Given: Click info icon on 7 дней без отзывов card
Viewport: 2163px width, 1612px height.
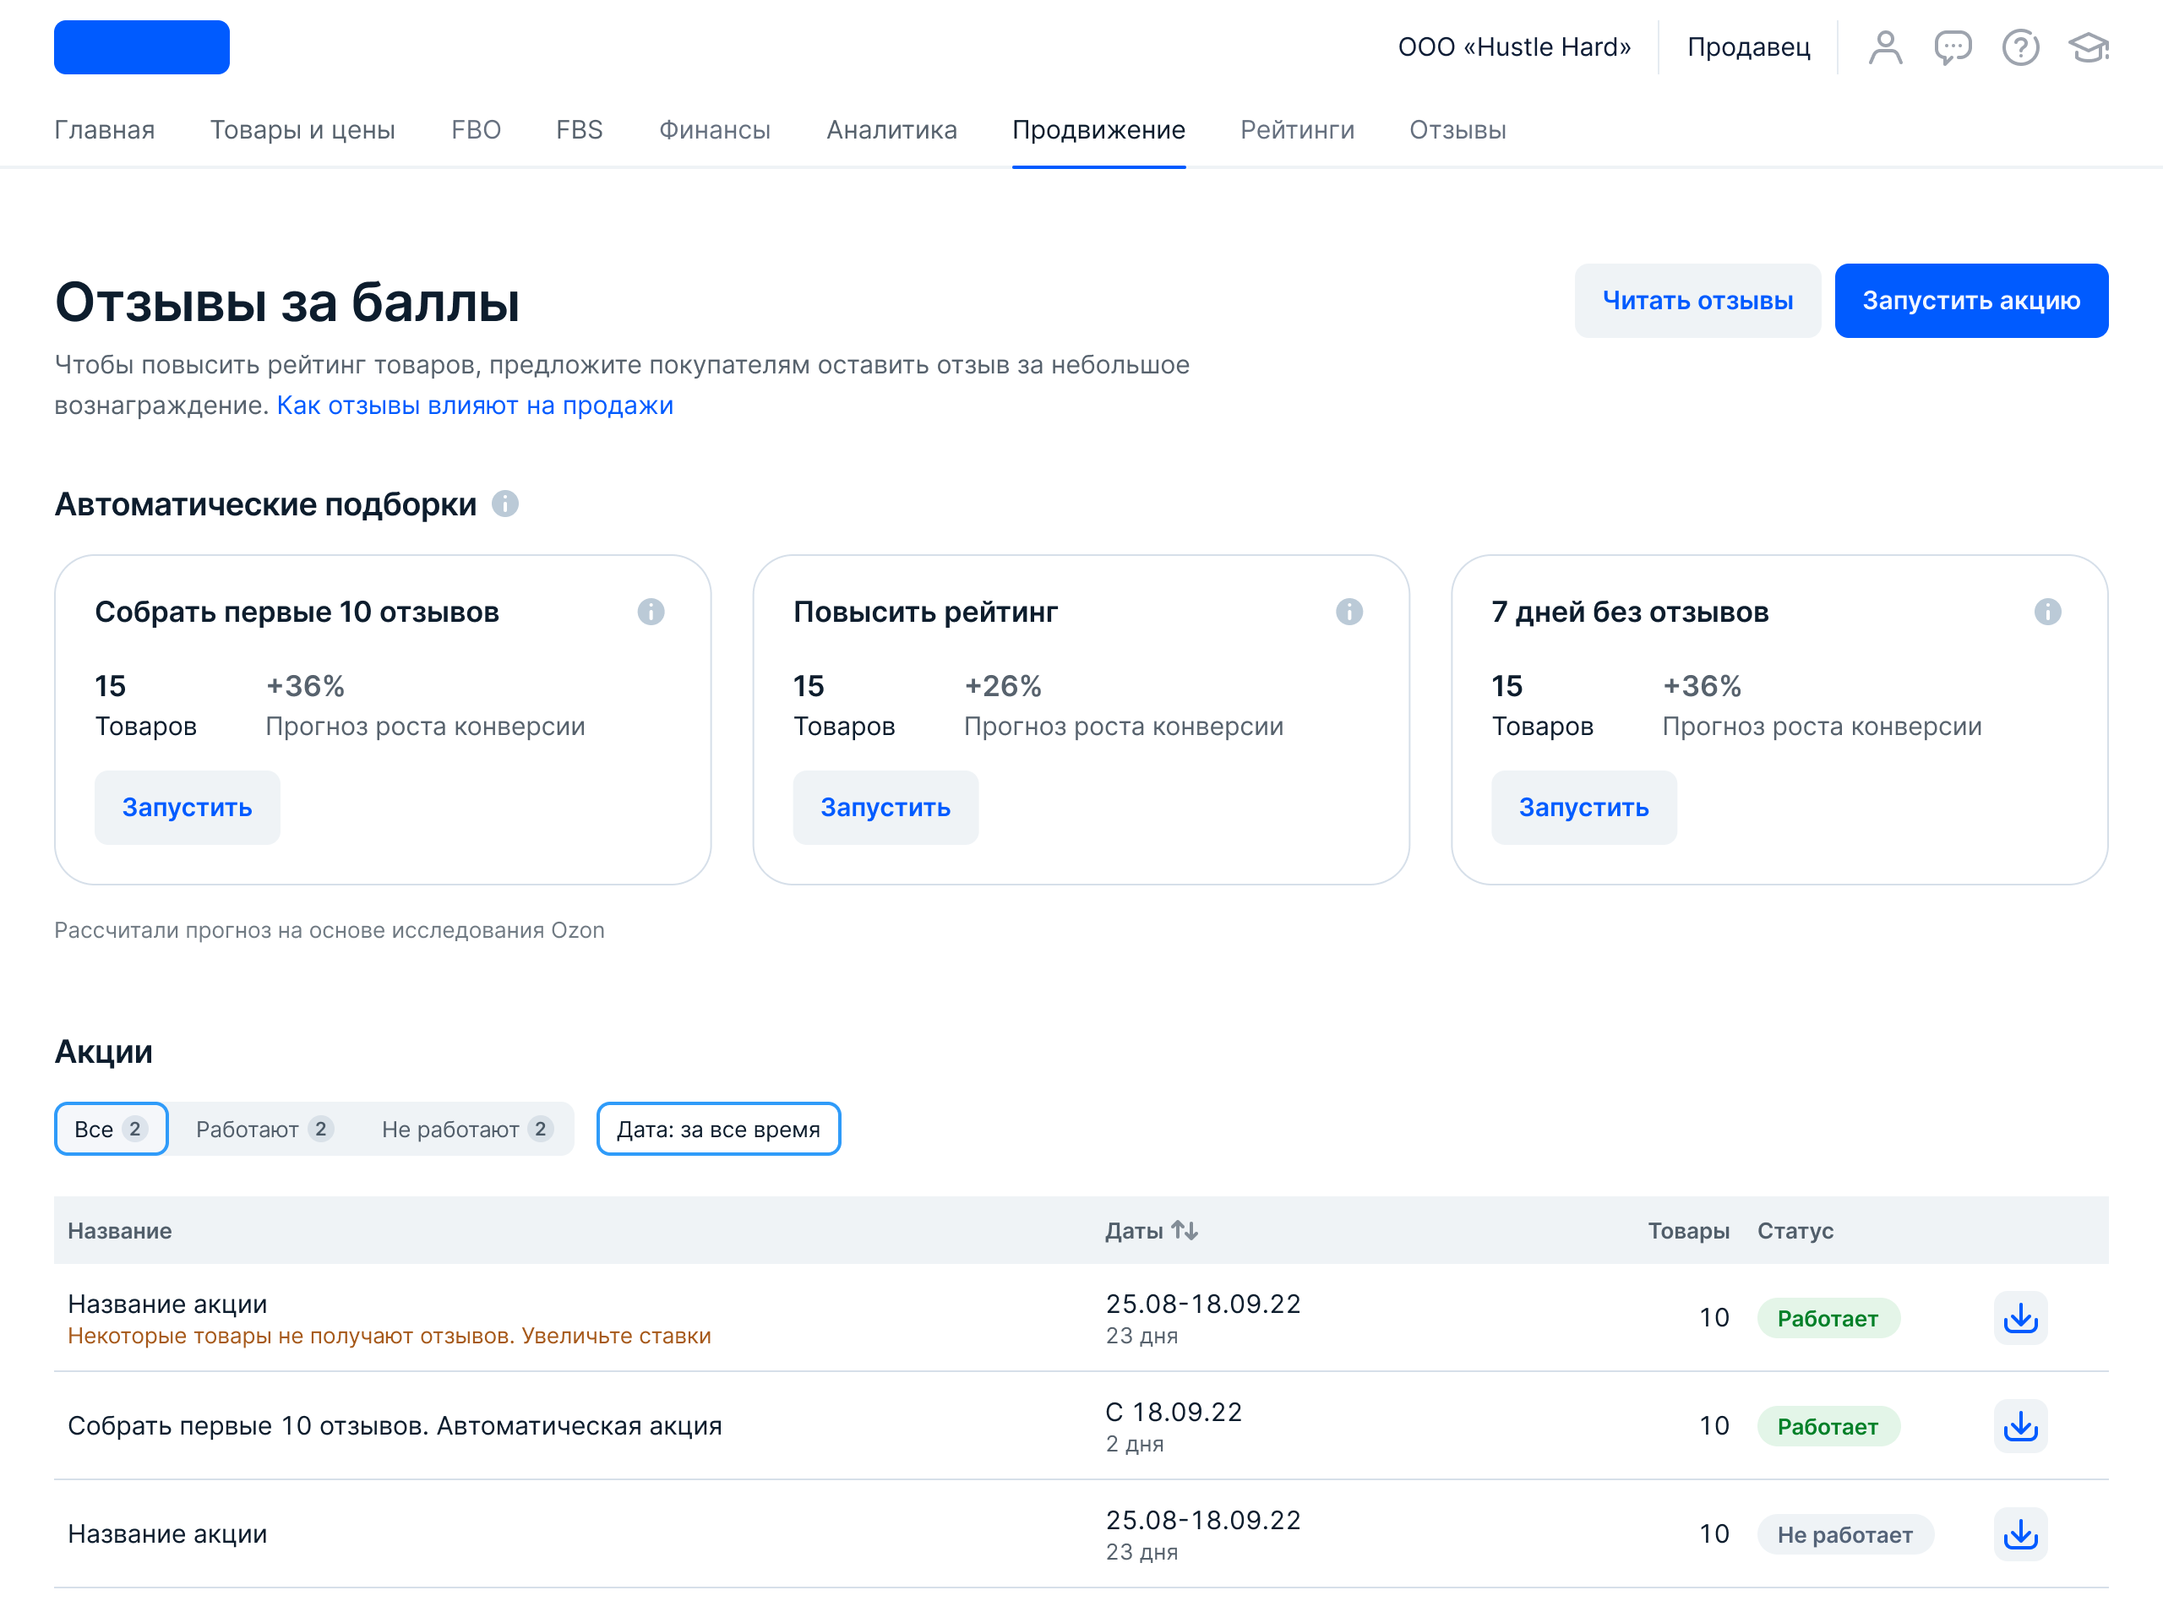Looking at the screenshot, I should tap(2047, 612).
